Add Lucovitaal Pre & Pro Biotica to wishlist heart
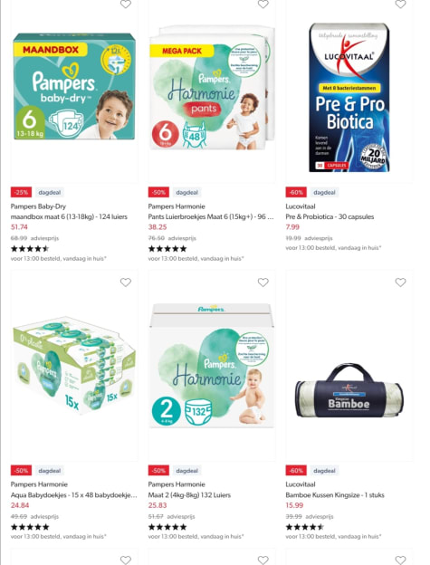The image size is (430, 565). point(400,4)
